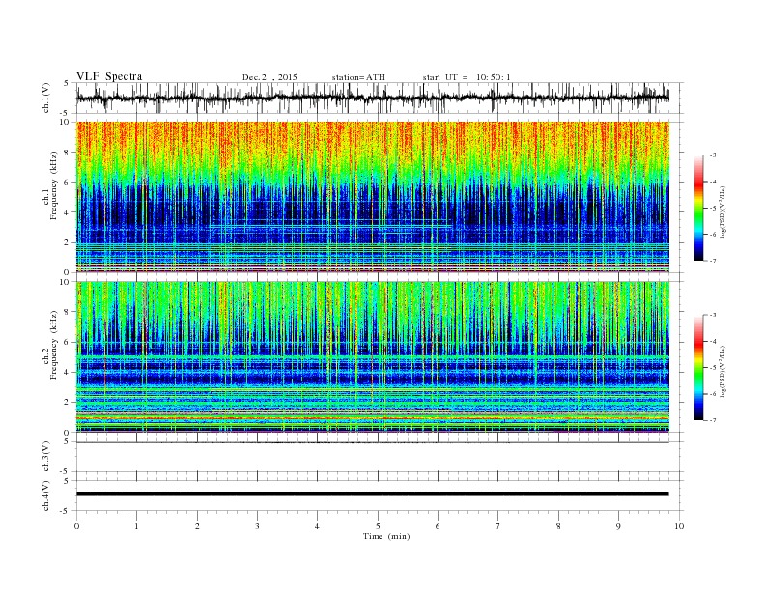Screen dimensions: 765x591
Task: Click time axis tick label "10"
Action: point(679,526)
